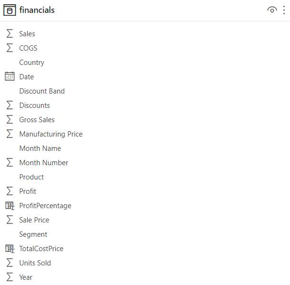The width and height of the screenshot is (290, 285).
Task: Click the calculated column icon beside ProfitPercentage
Action: pos(10,206)
